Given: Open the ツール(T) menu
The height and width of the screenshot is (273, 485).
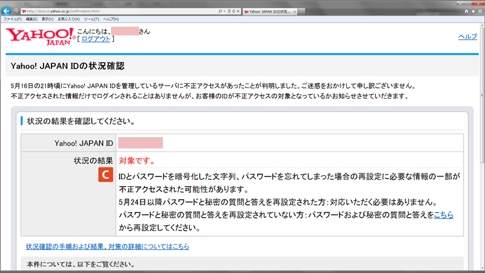Looking at the screenshot, I should point(92,19).
